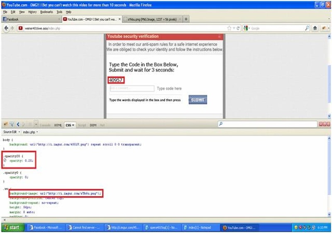Bookmark page with the star icon
The image size is (332, 233).
[229, 28]
